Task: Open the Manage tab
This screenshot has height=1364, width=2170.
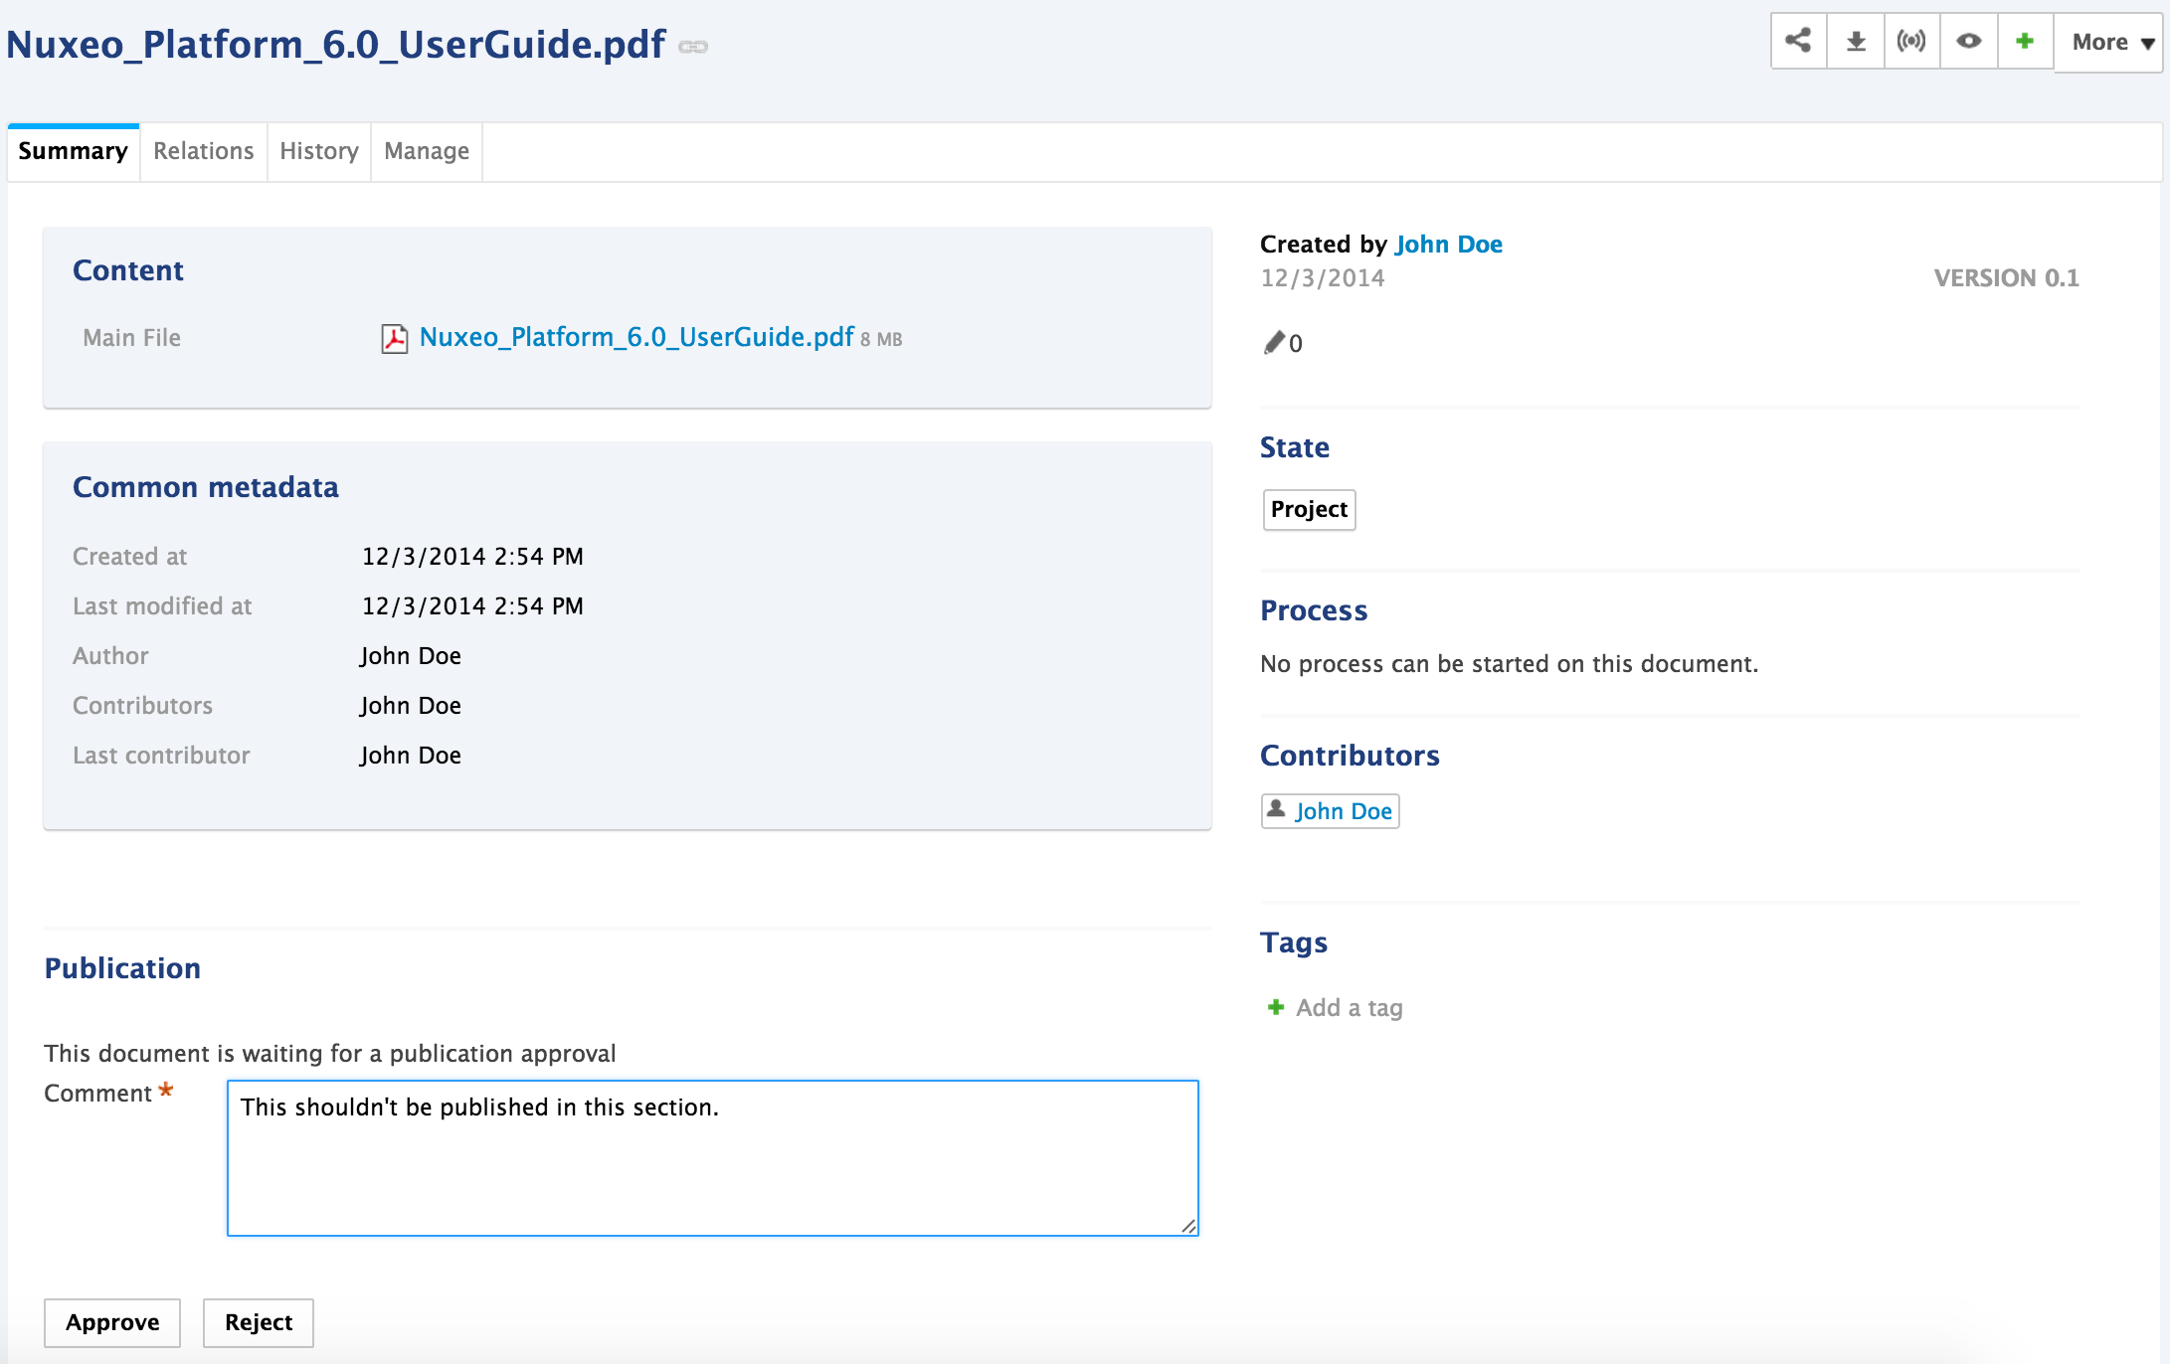Action: [x=427, y=151]
